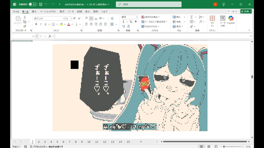Image resolution: width=264 pixels, height=148 pixels.
Task: Open the Data ribbon tab
Action: coord(71,12)
